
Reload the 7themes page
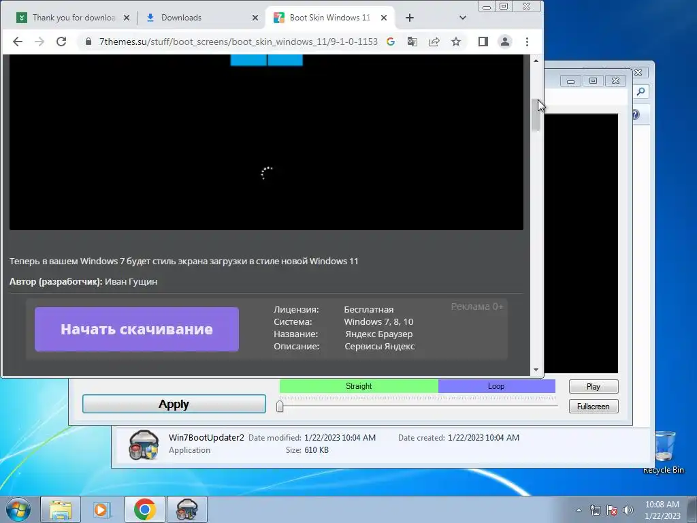click(61, 42)
